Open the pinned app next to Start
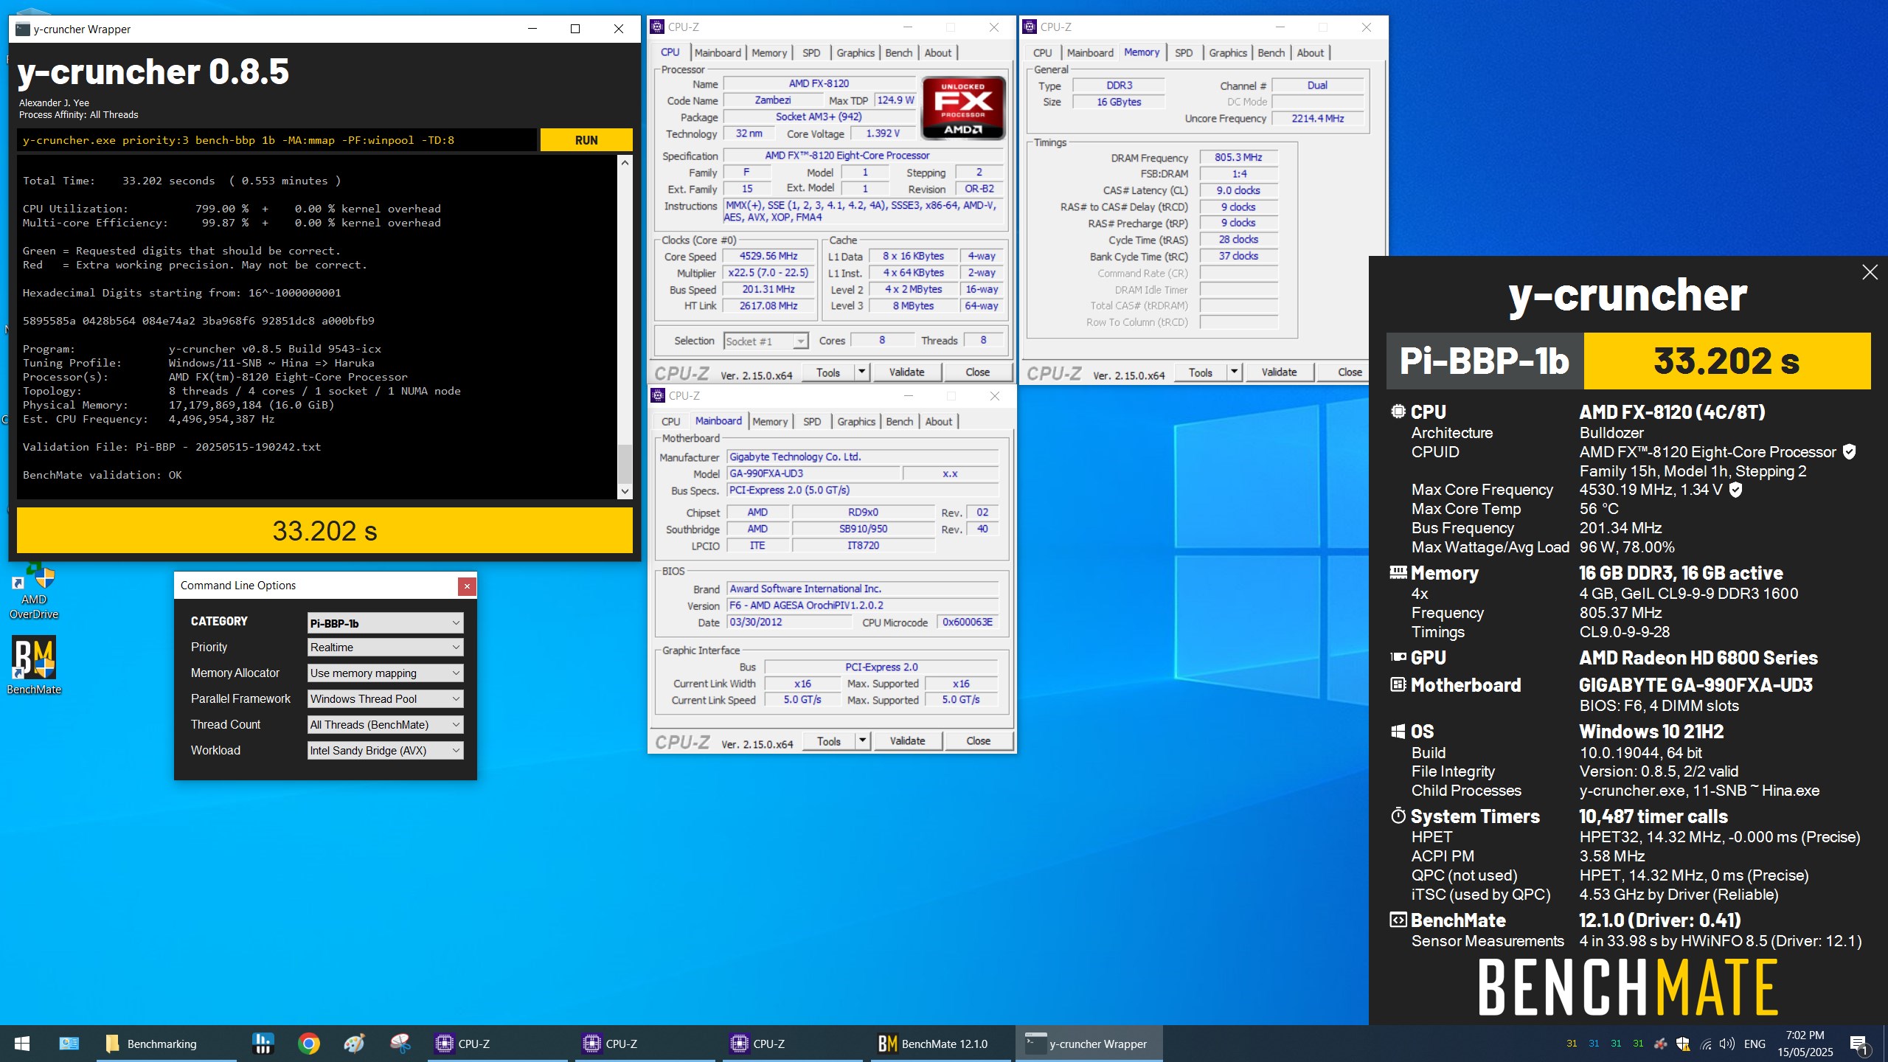1888x1062 pixels. (69, 1044)
